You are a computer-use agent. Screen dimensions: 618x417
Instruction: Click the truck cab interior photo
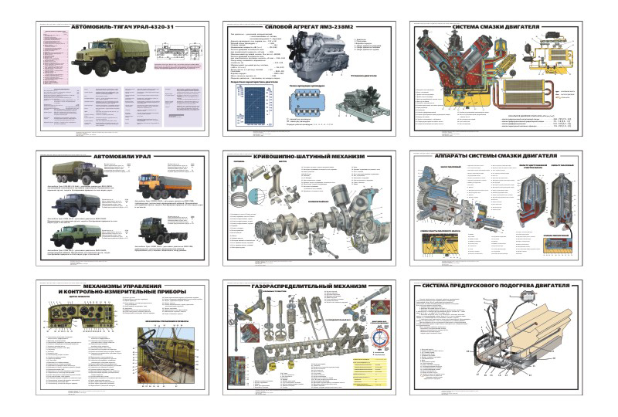(165, 355)
